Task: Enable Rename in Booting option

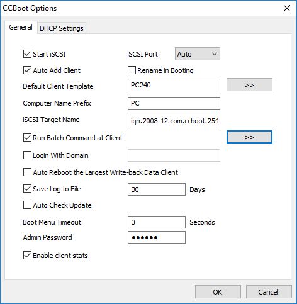Action: pyautogui.click(x=132, y=70)
